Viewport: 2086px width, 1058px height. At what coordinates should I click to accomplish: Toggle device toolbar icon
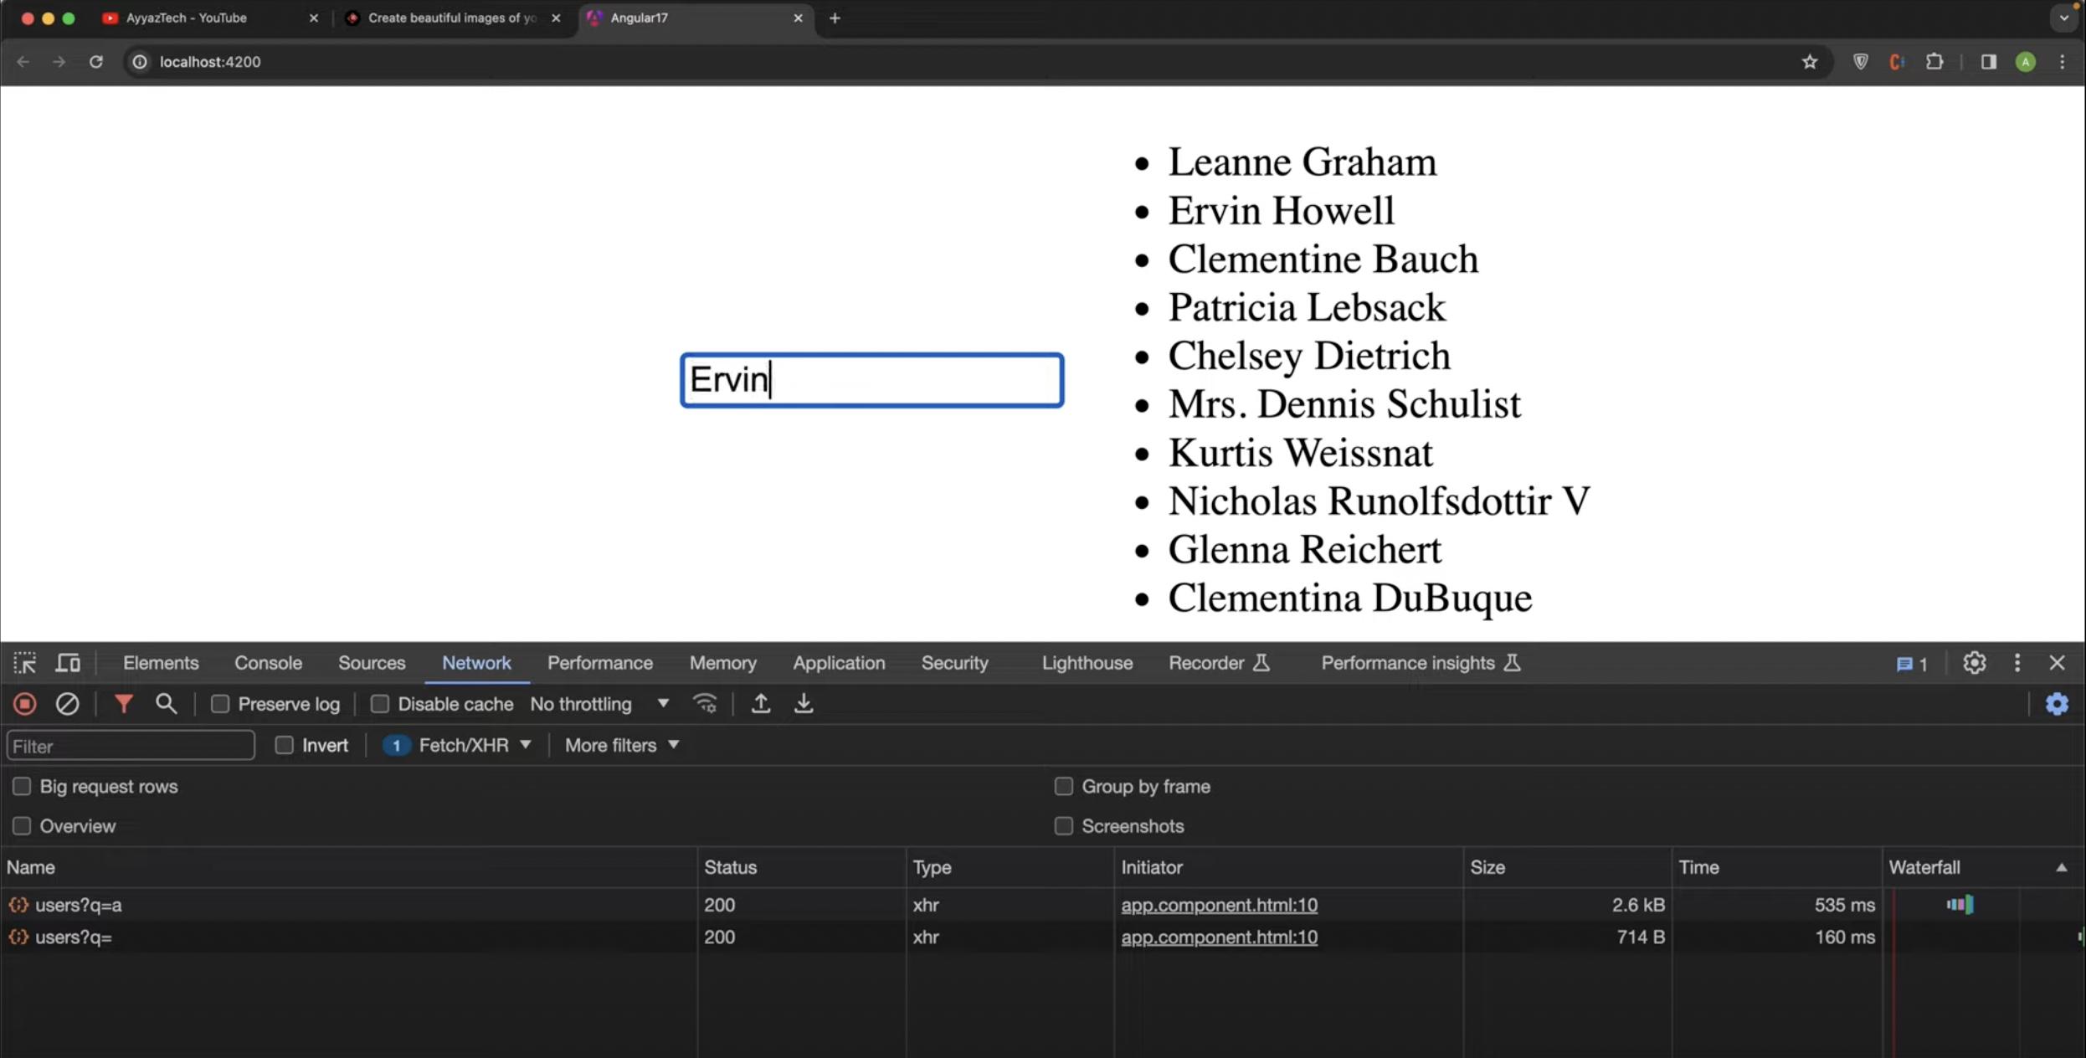(x=68, y=663)
